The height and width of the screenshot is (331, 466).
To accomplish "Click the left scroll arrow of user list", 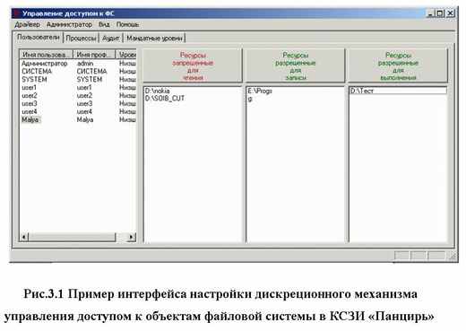I will (x=24, y=237).
